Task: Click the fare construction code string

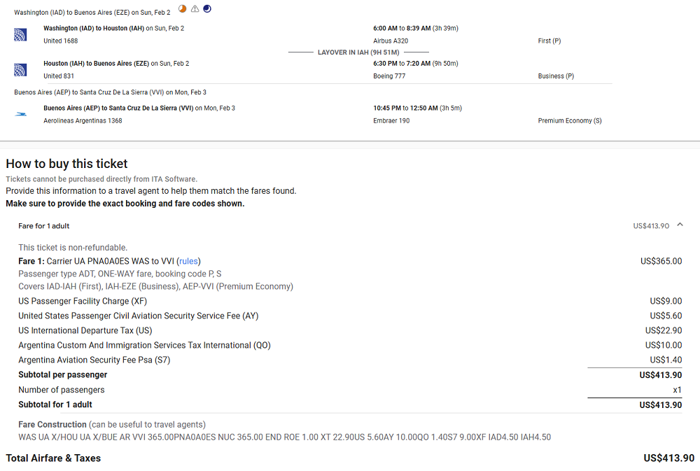Action: (284, 437)
